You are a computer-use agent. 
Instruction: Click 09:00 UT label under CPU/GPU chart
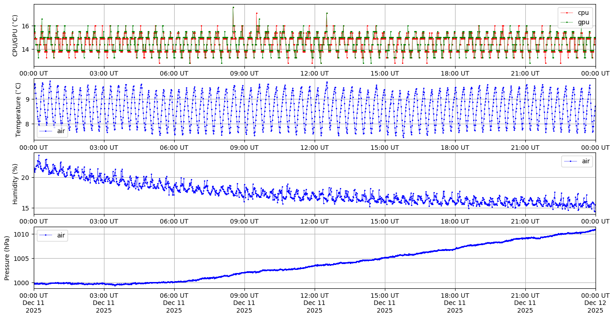(x=244, y=73)
